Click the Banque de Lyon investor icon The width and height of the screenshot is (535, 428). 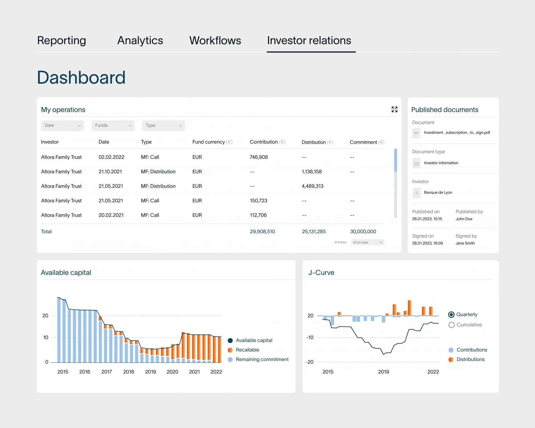click(x=416, y=193)
